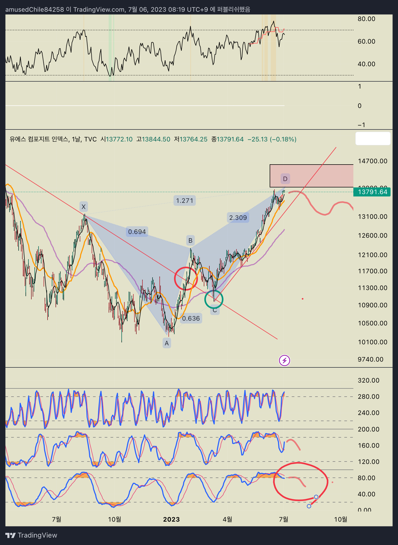
Task: Click the 10100.00 price axis label
Action: [x=372, y=342]
